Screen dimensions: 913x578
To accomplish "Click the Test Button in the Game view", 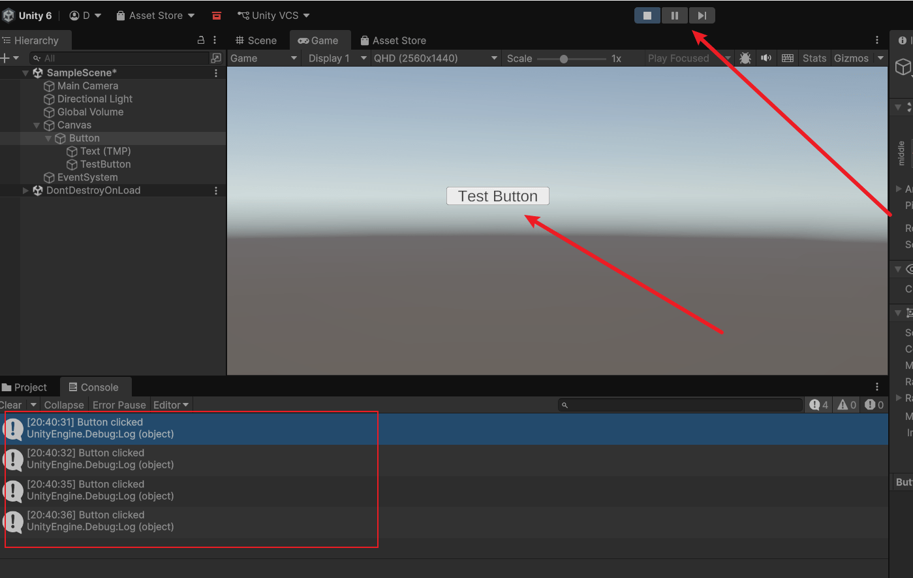I will (x=497, y=196).
